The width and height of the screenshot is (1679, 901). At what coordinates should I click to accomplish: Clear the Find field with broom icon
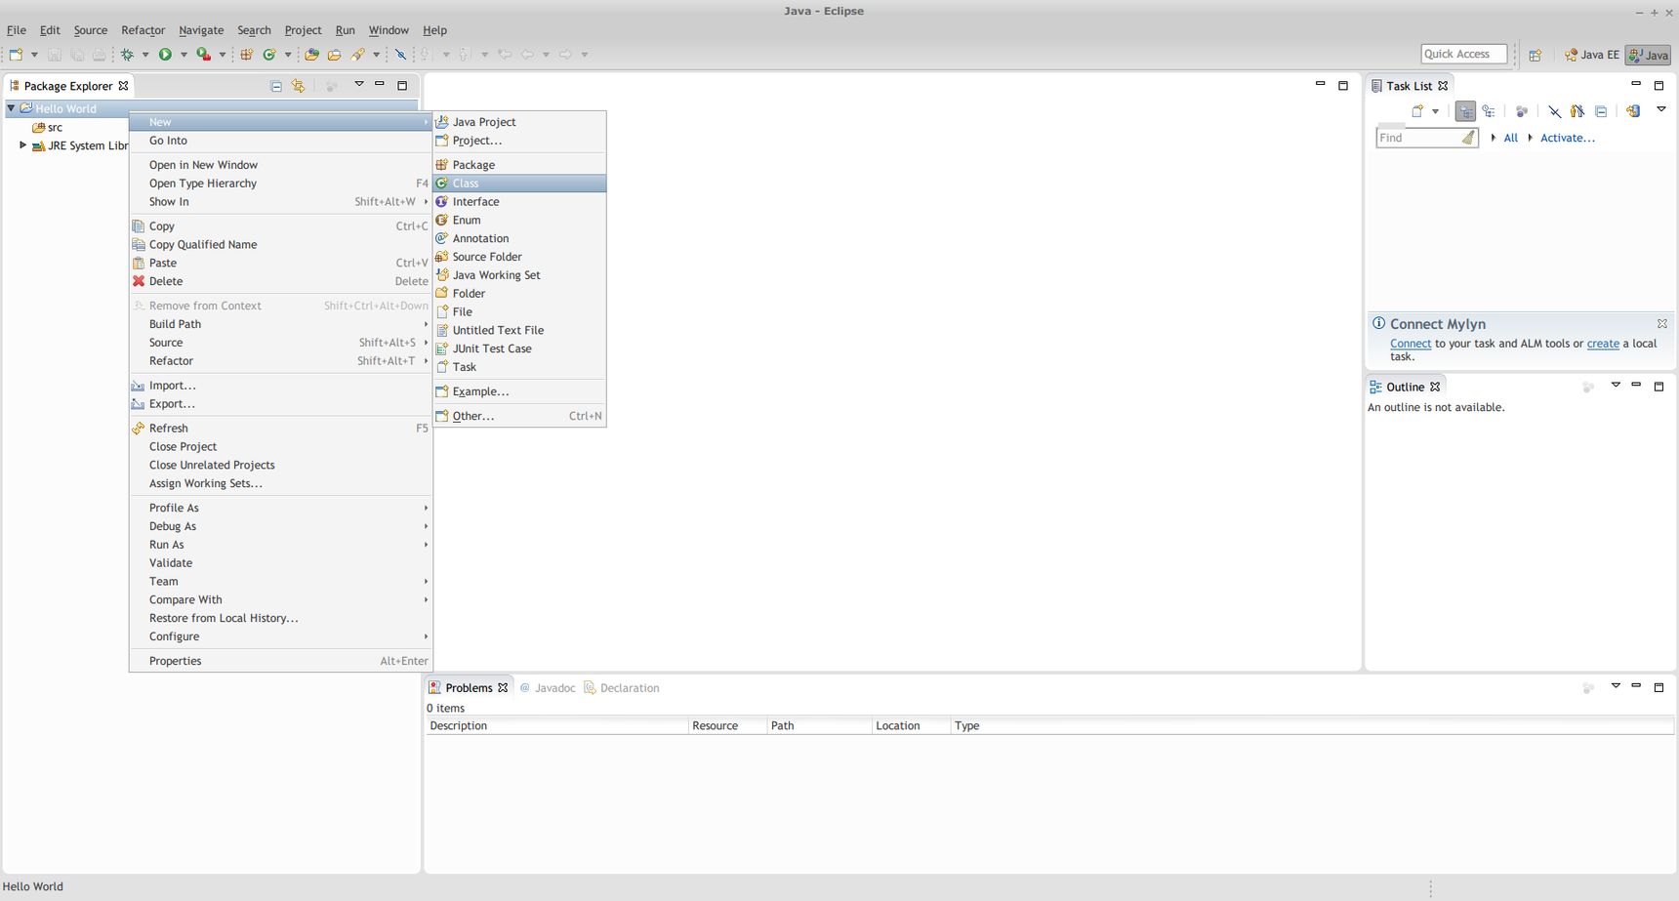[x=1468, y=138]
